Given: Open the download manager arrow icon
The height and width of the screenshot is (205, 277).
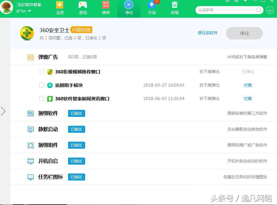Looking at the screenshot, I should [270, 10].
